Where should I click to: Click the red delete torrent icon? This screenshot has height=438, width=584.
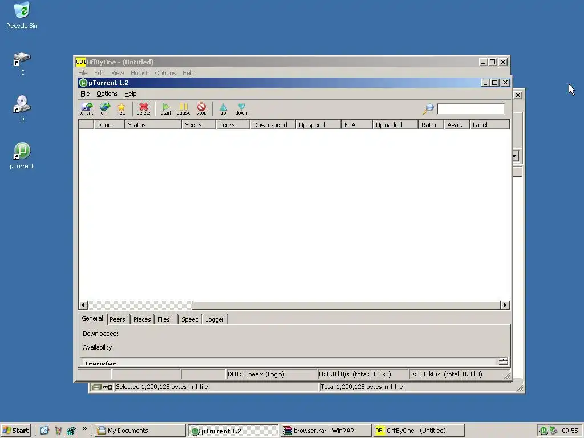coord(143,109)
